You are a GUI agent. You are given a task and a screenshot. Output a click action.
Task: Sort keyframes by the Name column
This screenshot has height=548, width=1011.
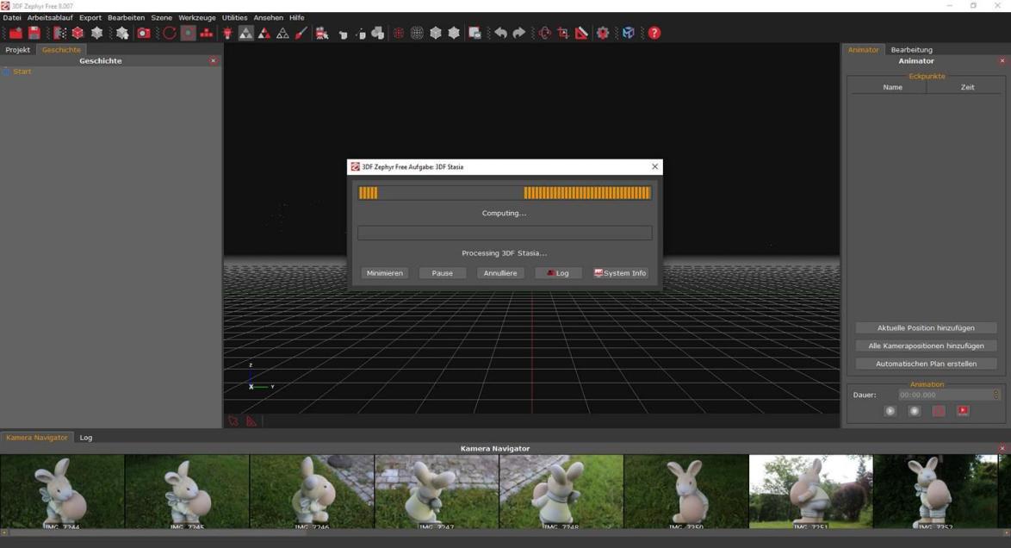(x=892, y=87)
